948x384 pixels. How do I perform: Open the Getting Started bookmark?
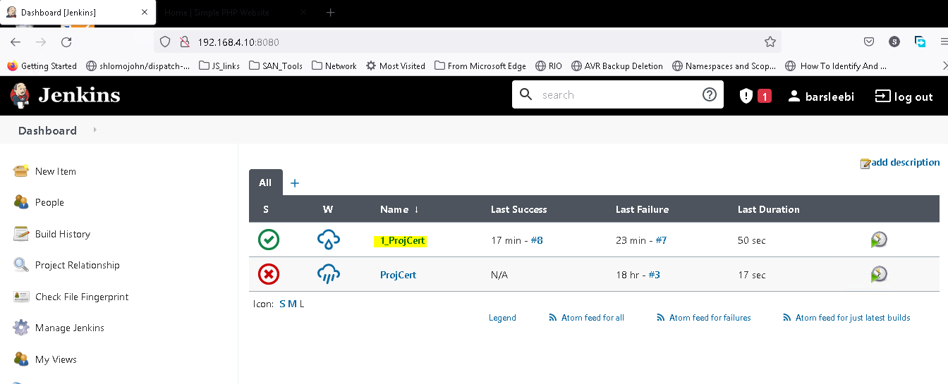coord(42,66)
